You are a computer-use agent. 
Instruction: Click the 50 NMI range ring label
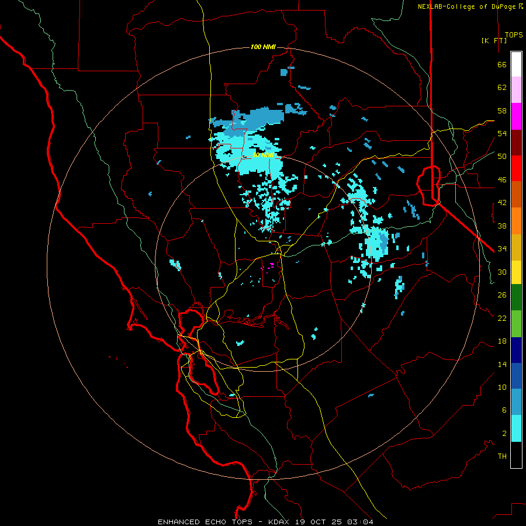[263, 155]
